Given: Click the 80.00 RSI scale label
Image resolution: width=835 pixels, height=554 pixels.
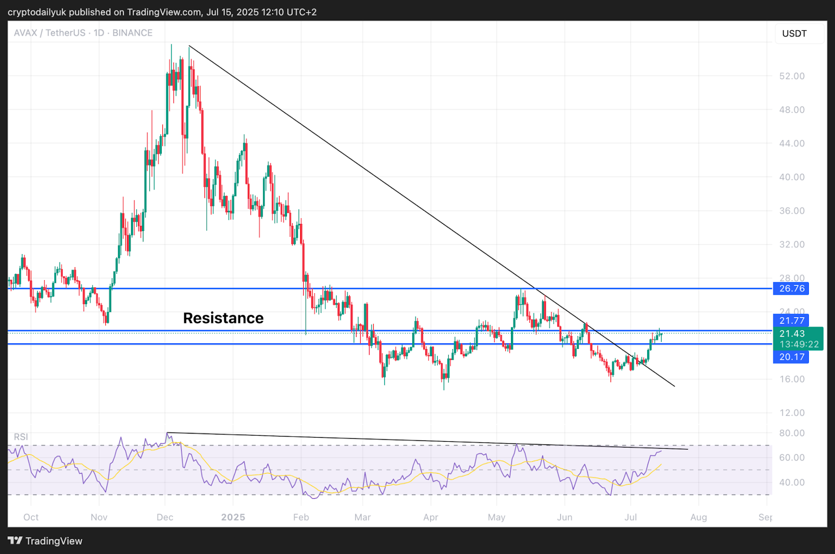Looking at the screenshot, I should tap(792, 433).
